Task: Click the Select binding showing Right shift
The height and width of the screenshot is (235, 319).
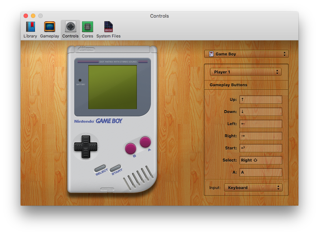Action: pos(261,160)
